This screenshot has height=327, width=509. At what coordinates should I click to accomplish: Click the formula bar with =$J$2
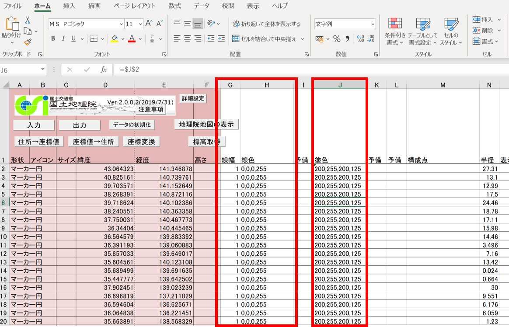coord(311,70)
